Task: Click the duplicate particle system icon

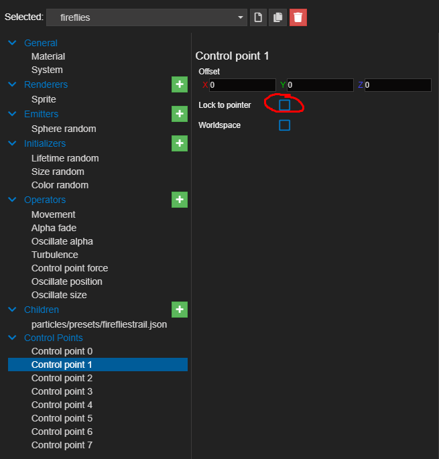Action: pos(277,17)
